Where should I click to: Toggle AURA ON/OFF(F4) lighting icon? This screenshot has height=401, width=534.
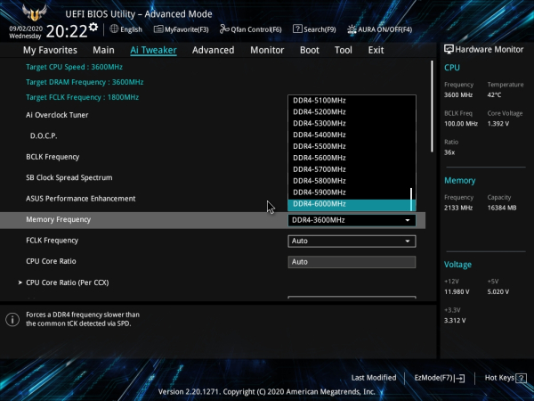352,29
